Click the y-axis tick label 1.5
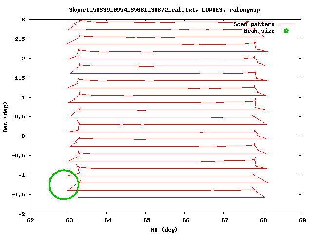The width and height of the screenshot is (312, 234). [20, 78]
